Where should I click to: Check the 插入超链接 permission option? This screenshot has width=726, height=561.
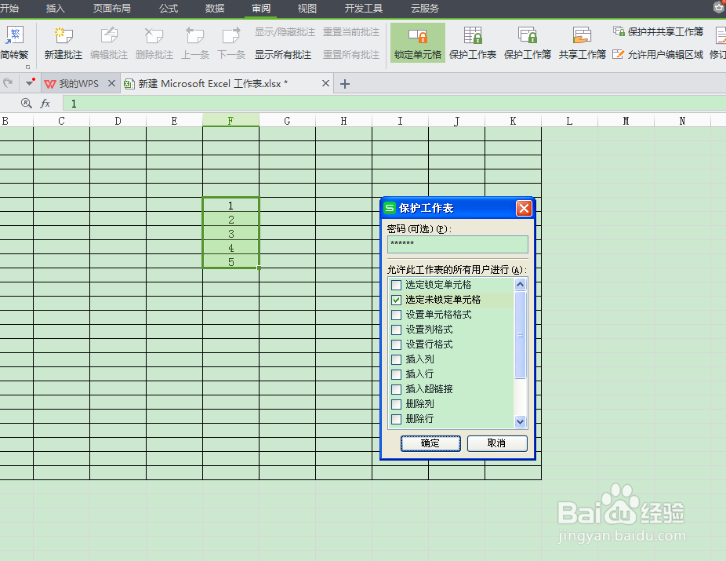(x=396, y=389)
